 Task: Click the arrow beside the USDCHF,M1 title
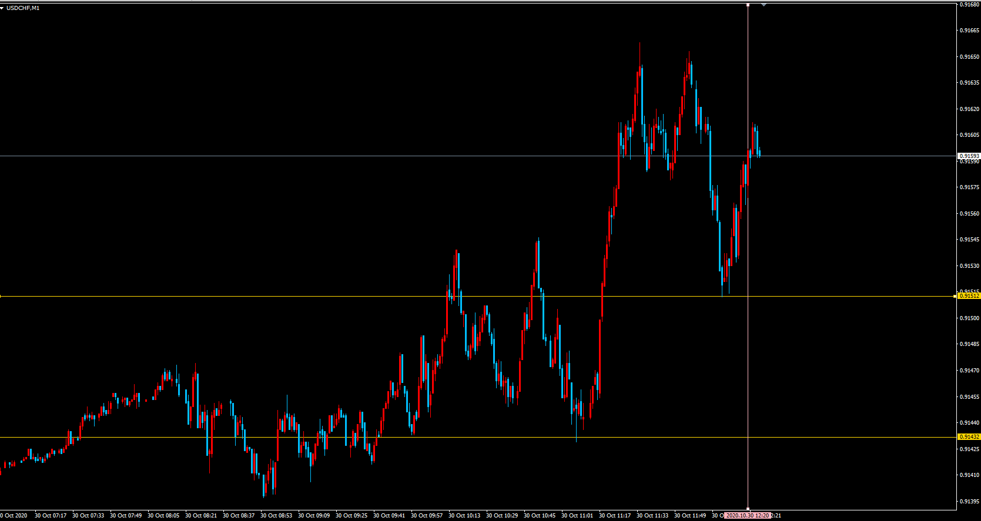pos(2,8)
